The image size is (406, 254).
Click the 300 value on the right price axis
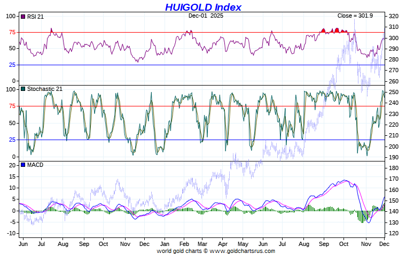click(x=394, y=38)
